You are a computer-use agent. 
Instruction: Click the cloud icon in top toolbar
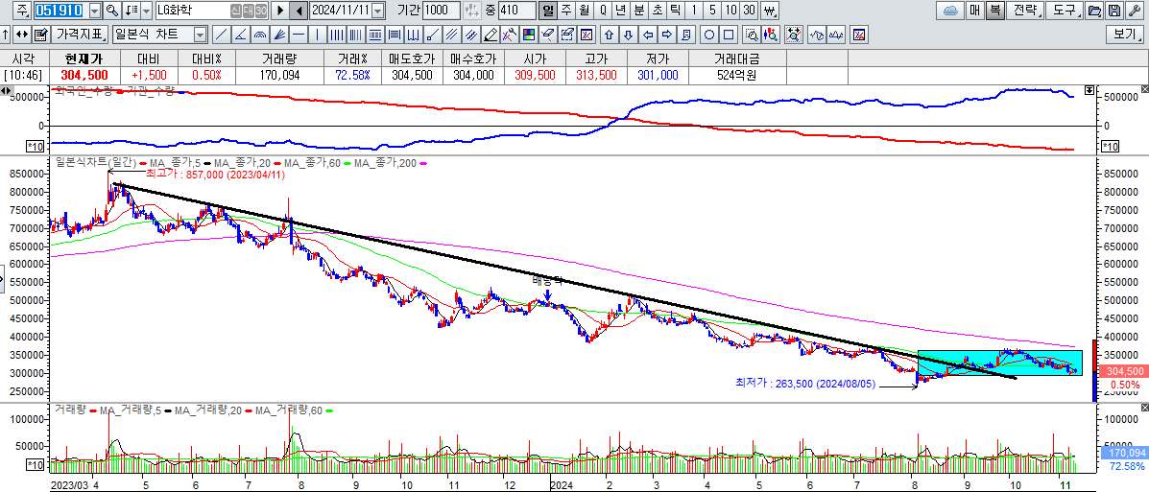[950, 11]
